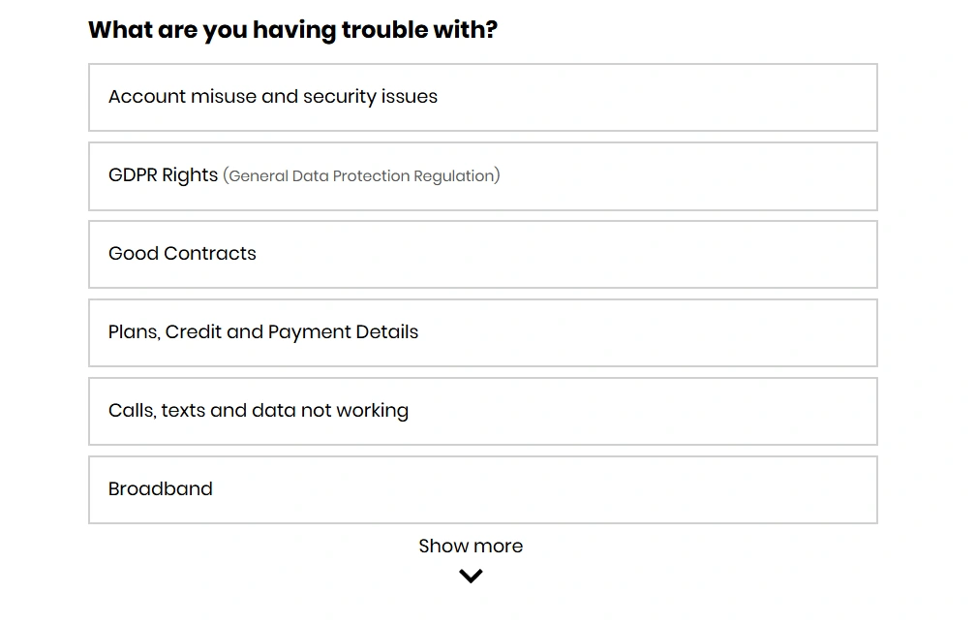Click the 'Plans, Credit and Payment Details' label
Viewport: 976px width, 626px height.
(263, 332)
